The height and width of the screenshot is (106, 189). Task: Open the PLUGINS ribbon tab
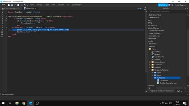pyautogui.click(x=61, y=5)
